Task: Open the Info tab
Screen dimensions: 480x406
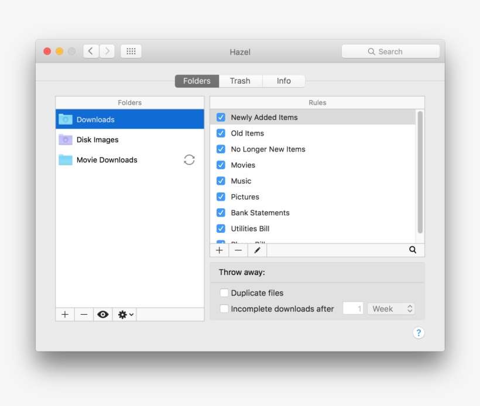Action: pyautogui.click(x=284, y=81)
